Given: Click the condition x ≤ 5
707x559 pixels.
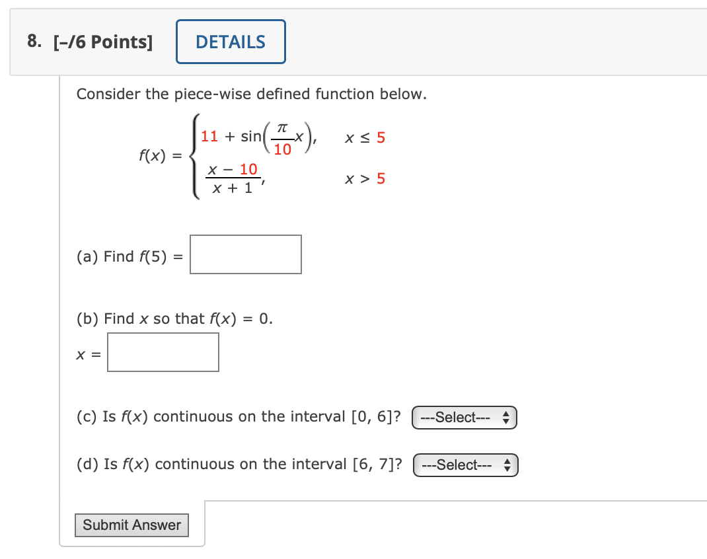Looking at the screenshot, I should (365, 137).
